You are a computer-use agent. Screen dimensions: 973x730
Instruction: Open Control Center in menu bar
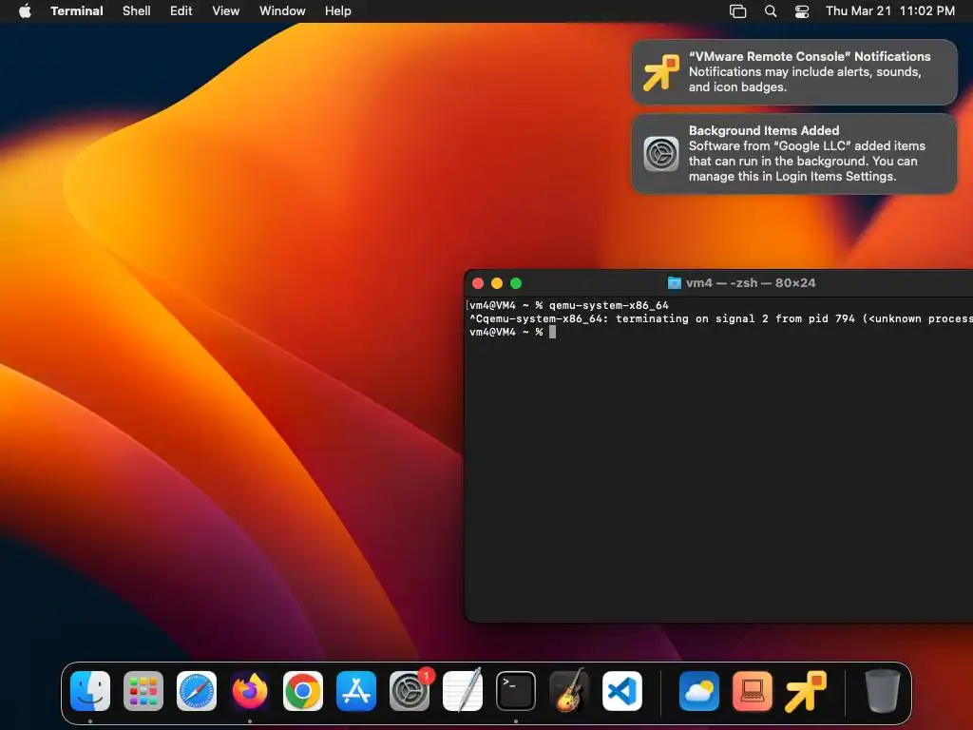click(x=802, y=11)
